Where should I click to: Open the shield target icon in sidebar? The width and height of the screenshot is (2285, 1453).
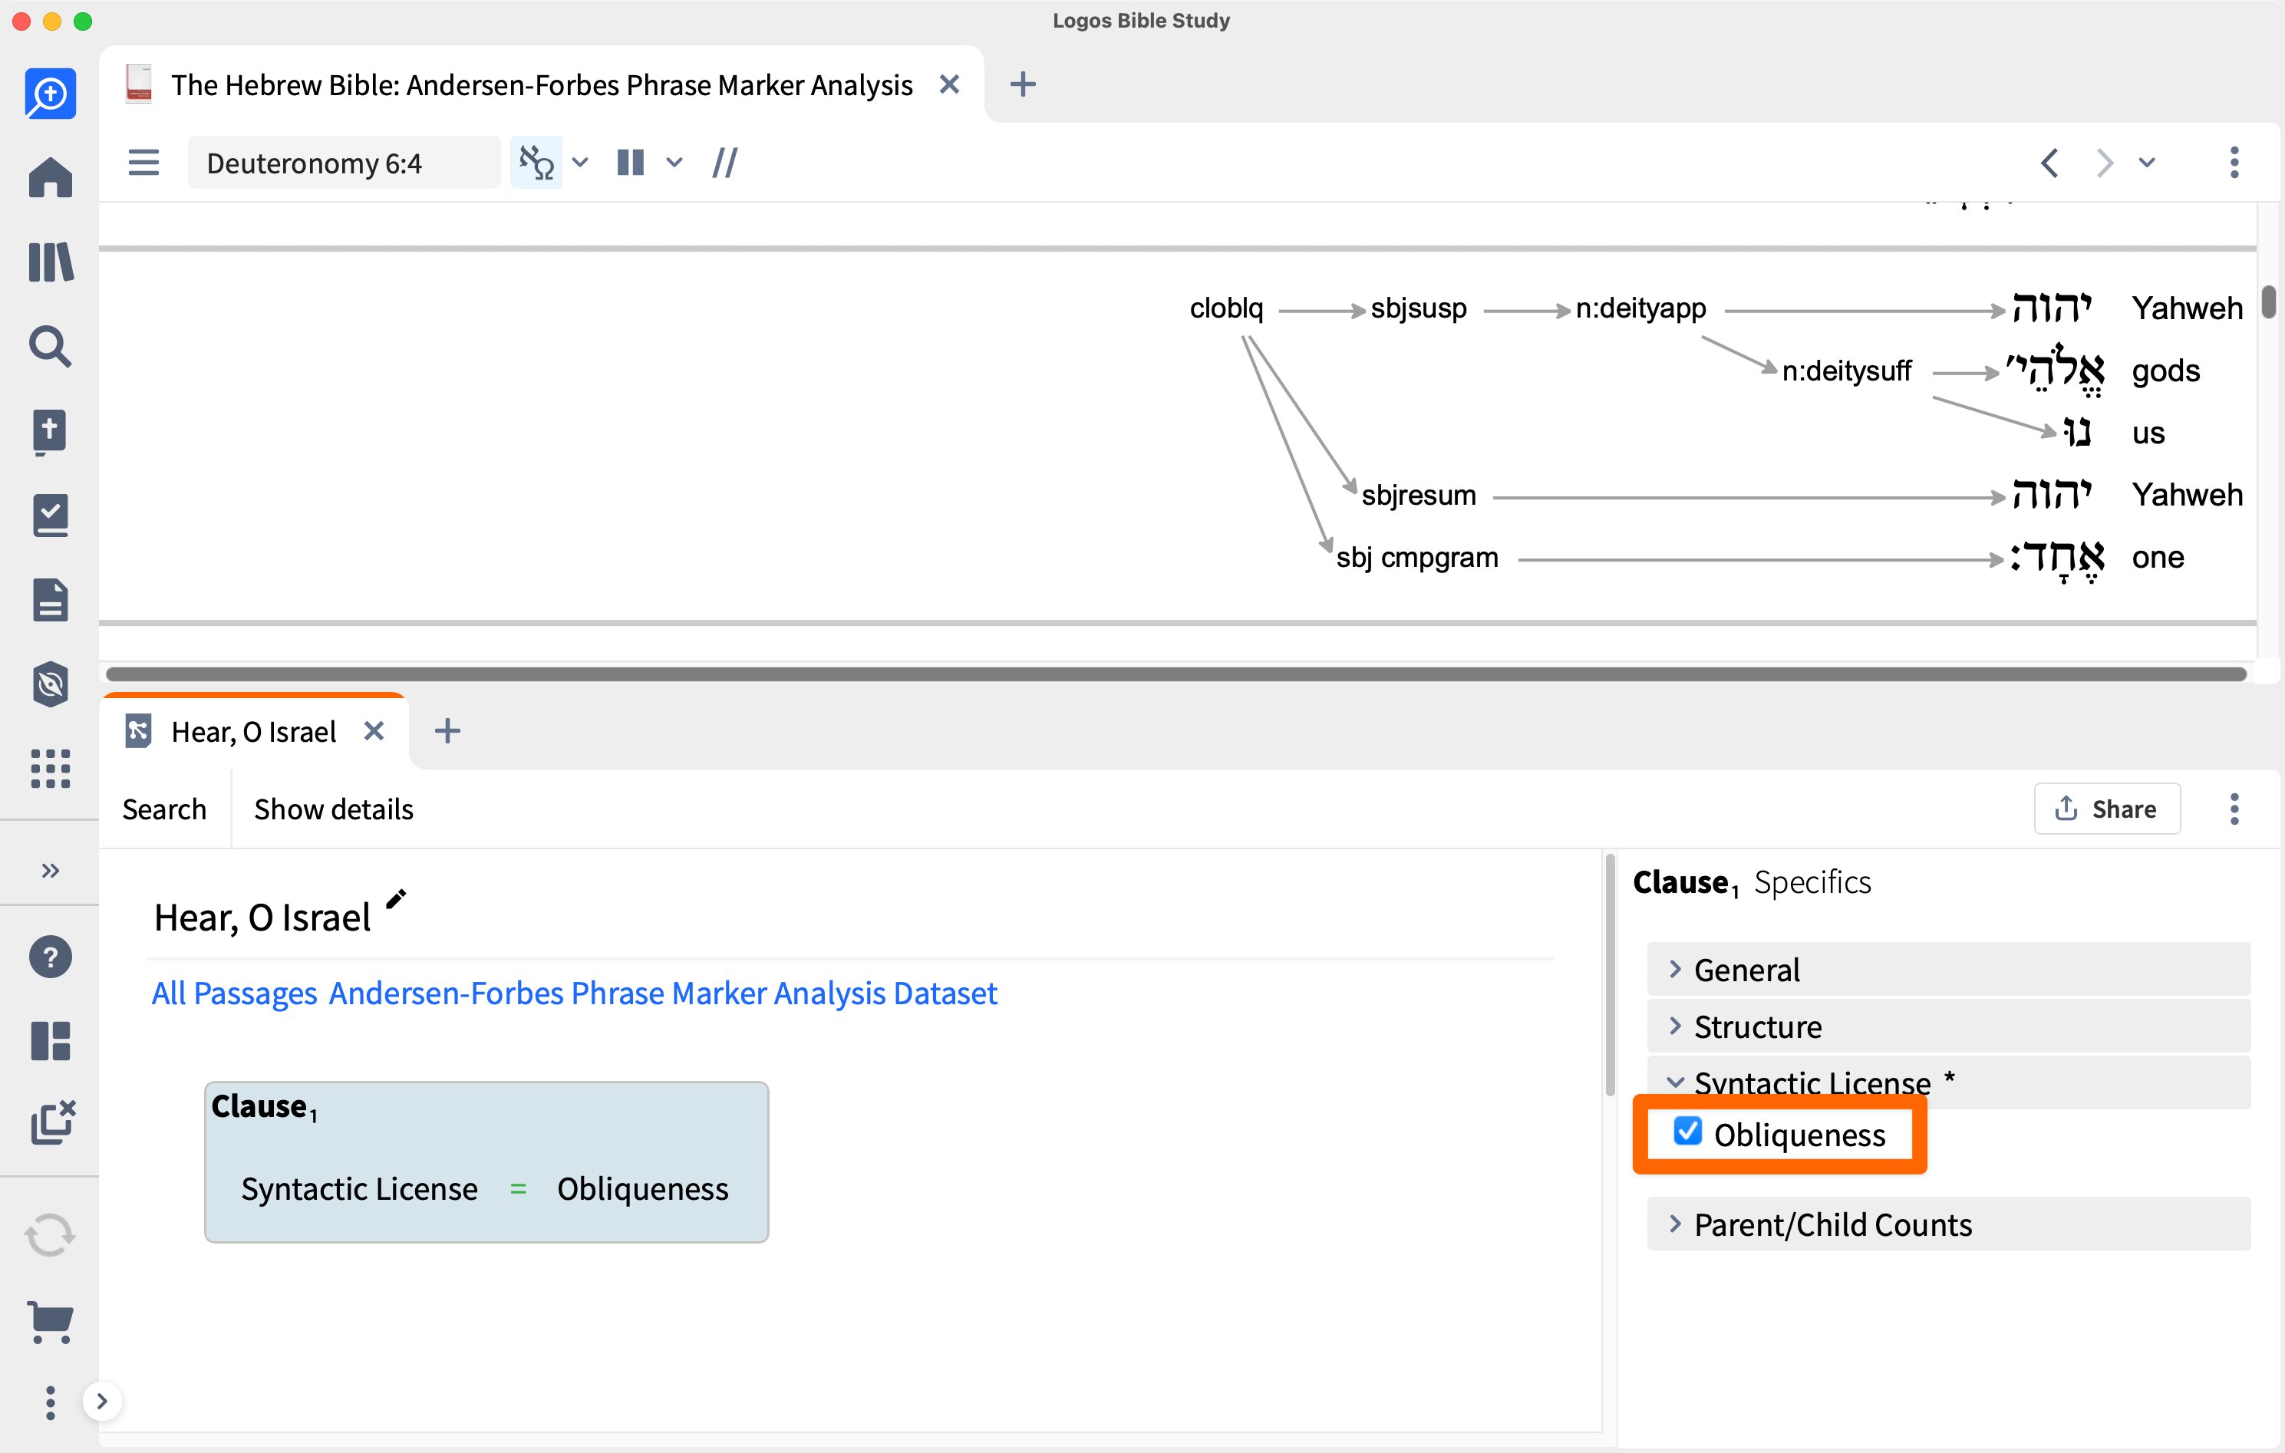(x=51, y=684)
